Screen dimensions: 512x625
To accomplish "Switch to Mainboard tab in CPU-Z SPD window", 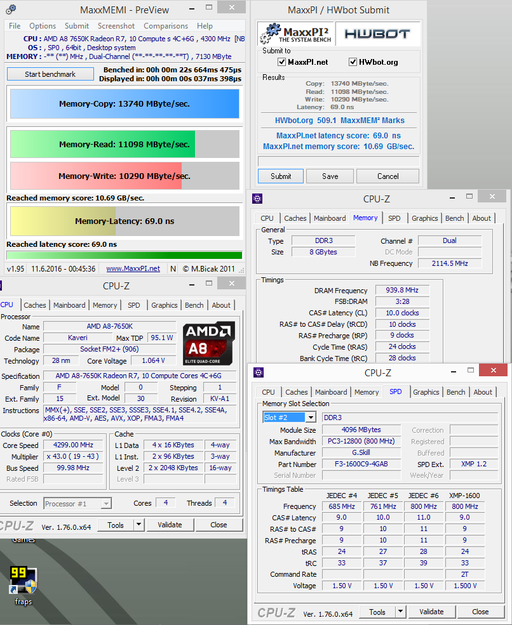I will [331, 392].
